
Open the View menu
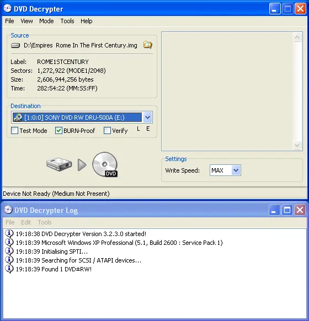click(26, 21)
